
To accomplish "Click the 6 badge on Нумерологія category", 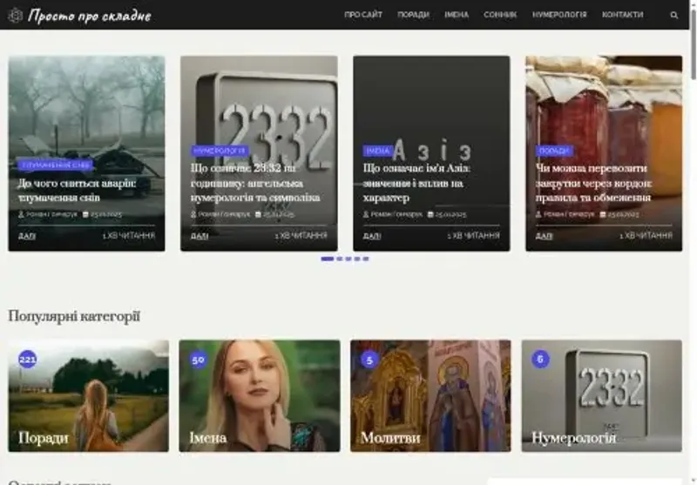I will [x=540, y=359].
